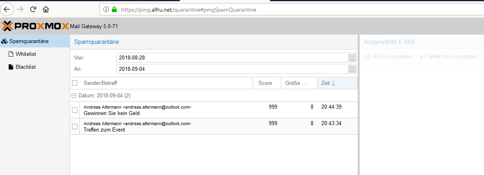The width and height of the screenshot is (484, 175).
Task: Open calendar picker for Von date
Action: coord(352,58)
